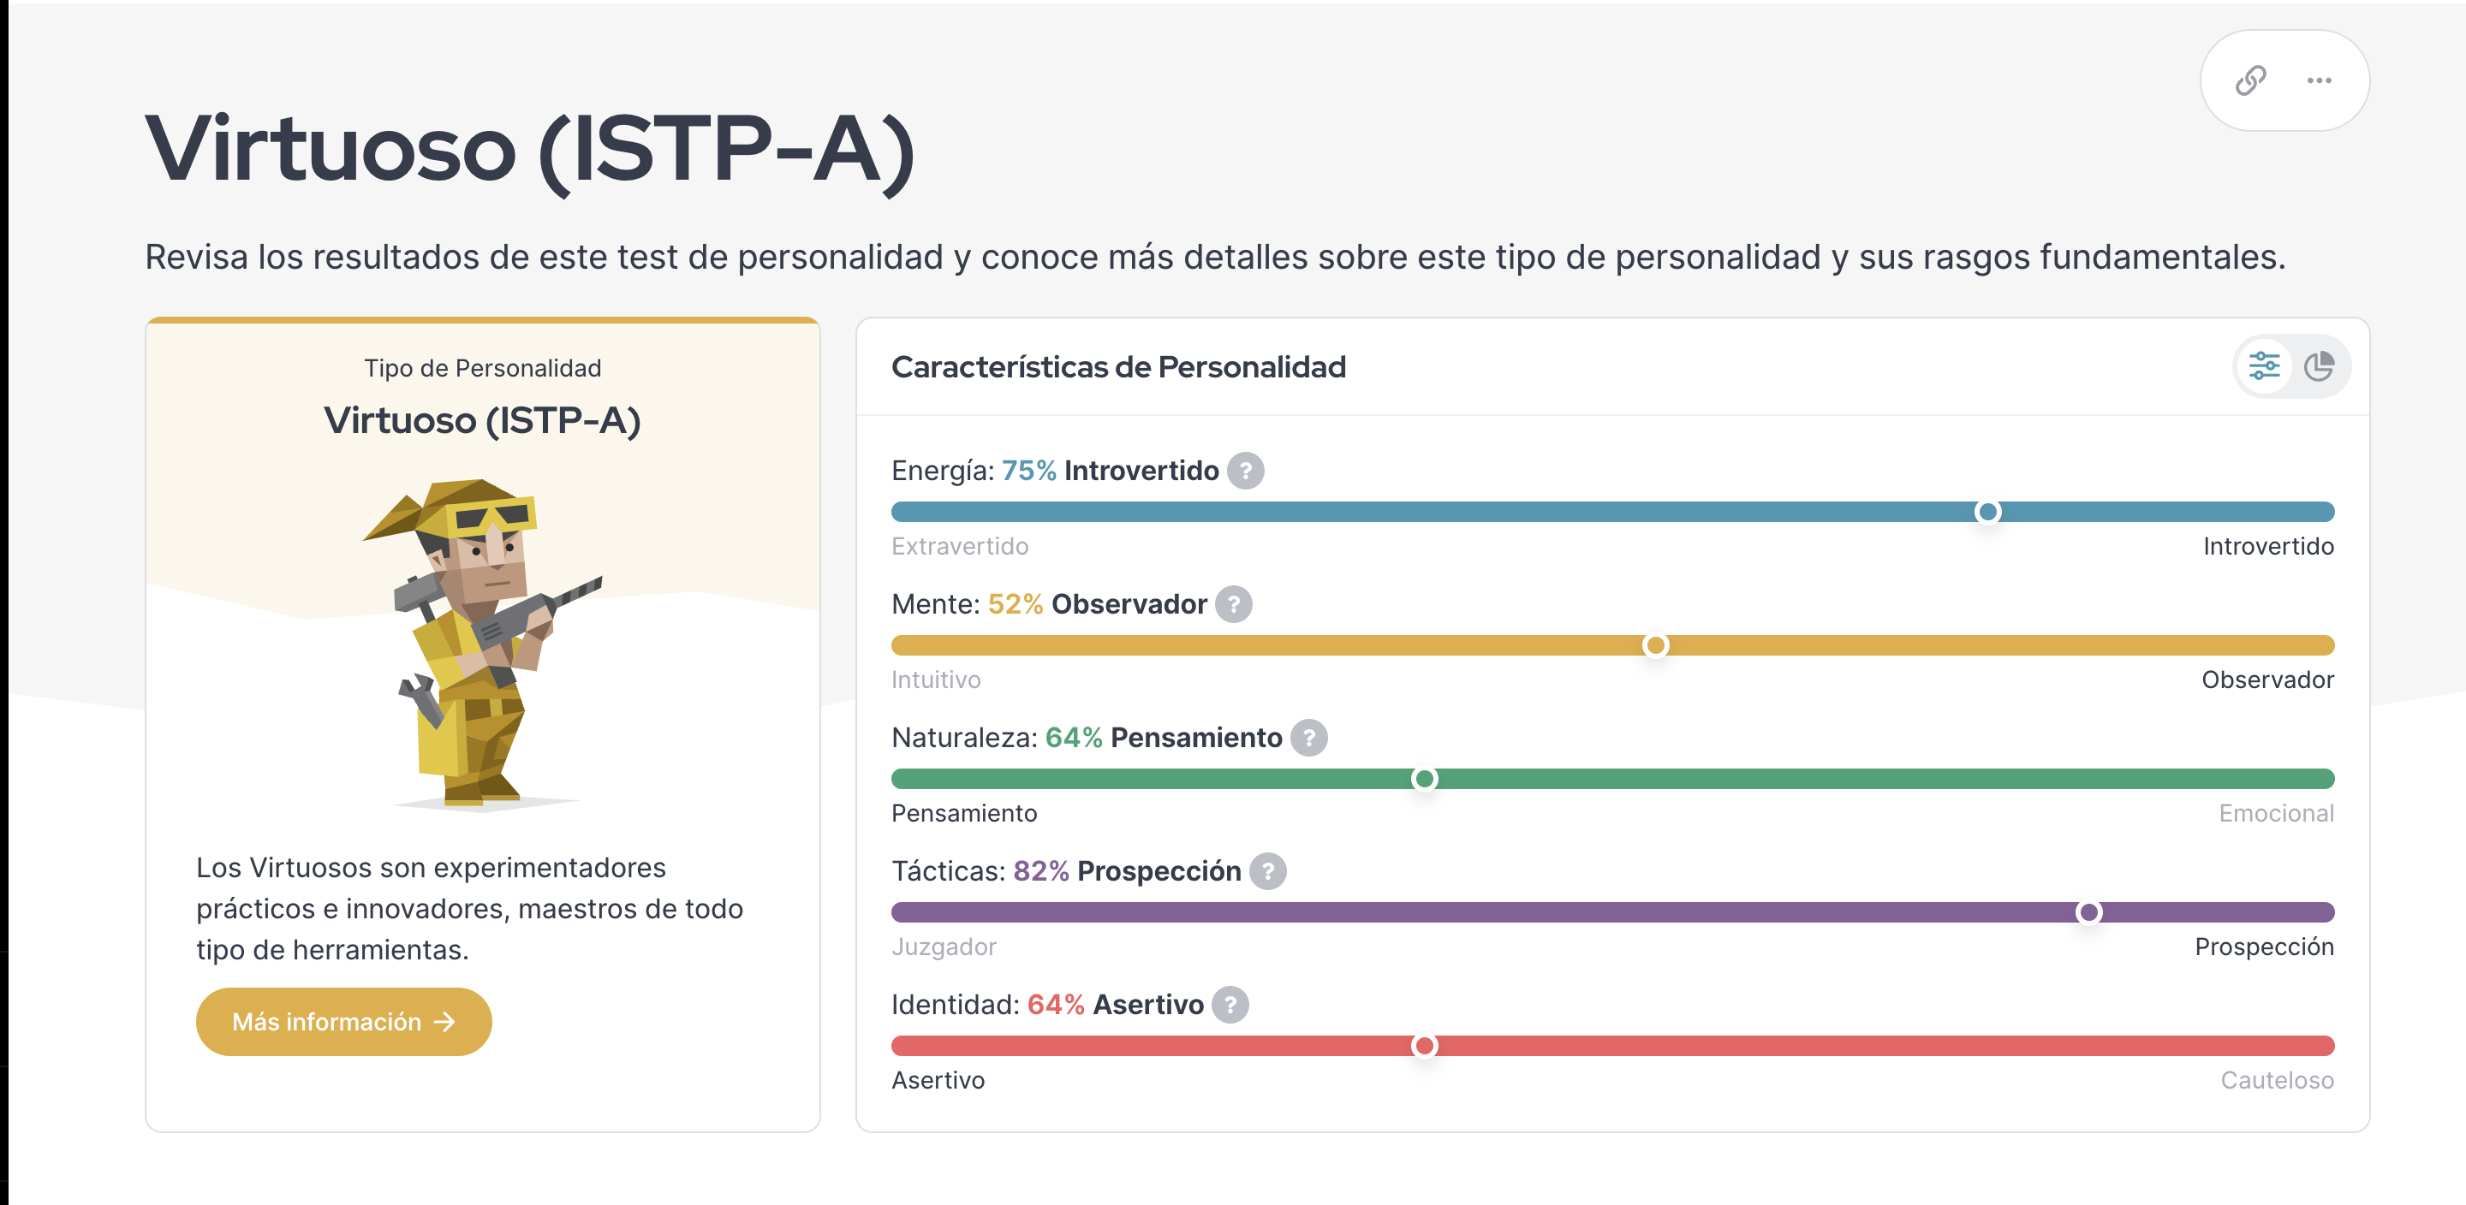Switch to the sliders bar view
Screen dimensions: 2466x1205
[2264, 366]
